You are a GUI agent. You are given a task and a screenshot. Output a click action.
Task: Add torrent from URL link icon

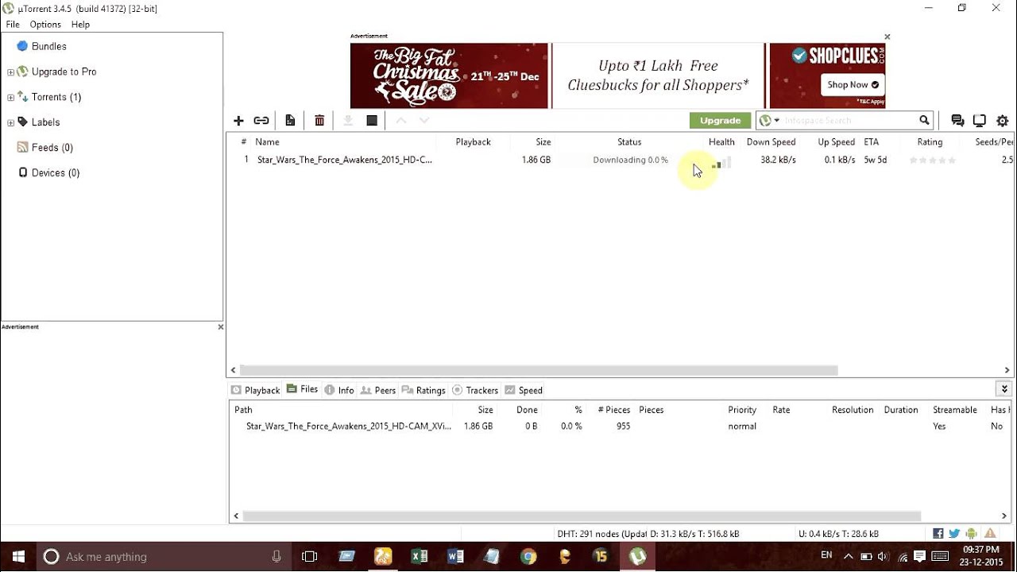261,121
